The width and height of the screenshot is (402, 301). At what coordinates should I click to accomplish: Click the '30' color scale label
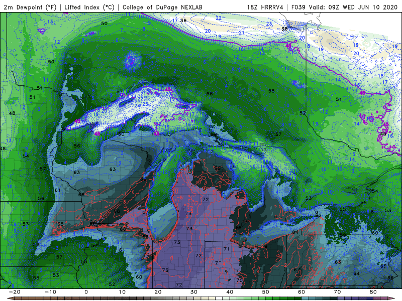point(194,292)
